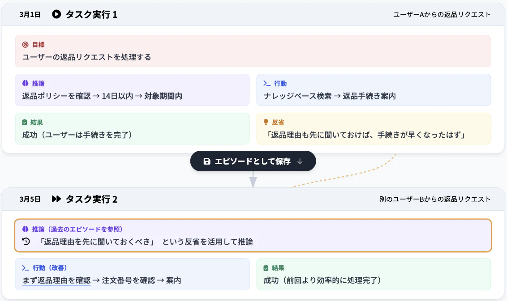507x301 pixels.
Task: Click the 目標 label
Action: [x=38, y=45]
